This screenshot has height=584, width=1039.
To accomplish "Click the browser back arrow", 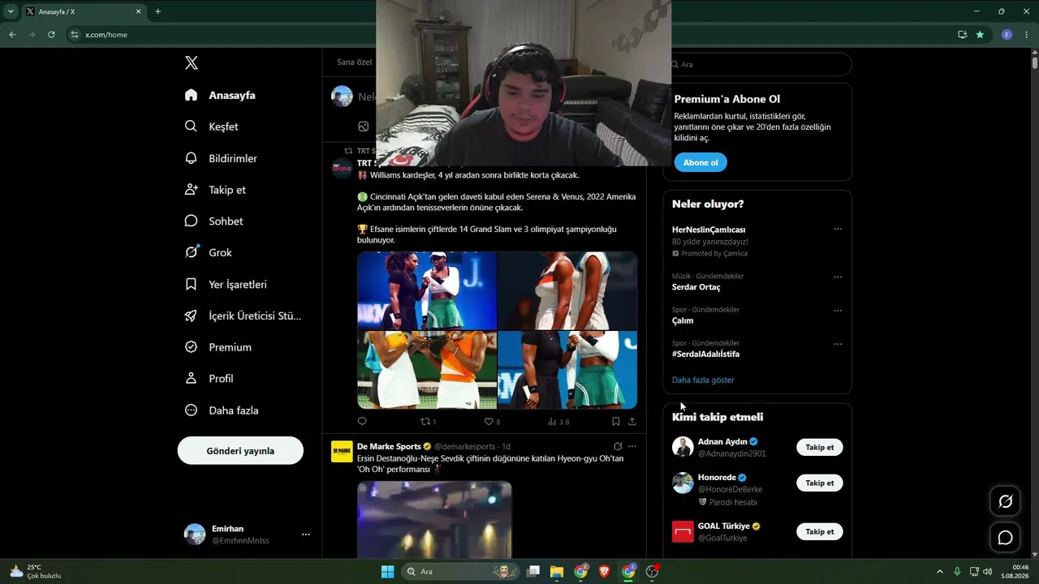I will click(x=12, y=35).
